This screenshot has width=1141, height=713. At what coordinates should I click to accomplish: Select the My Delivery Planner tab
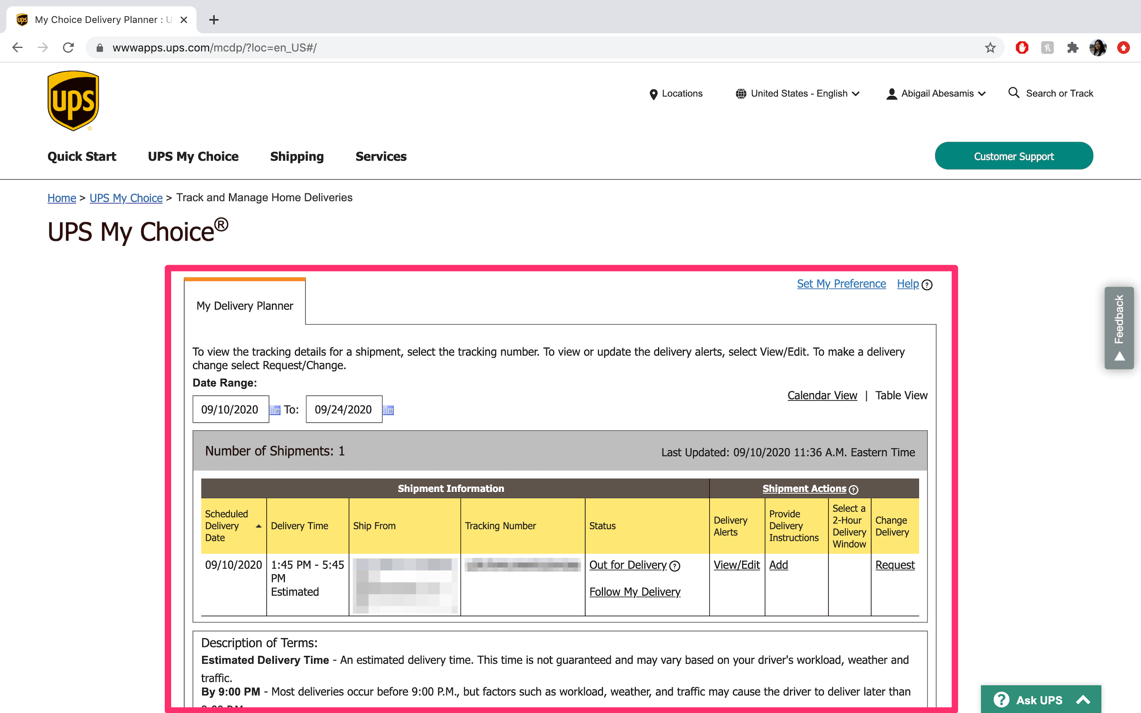(245, 306)
